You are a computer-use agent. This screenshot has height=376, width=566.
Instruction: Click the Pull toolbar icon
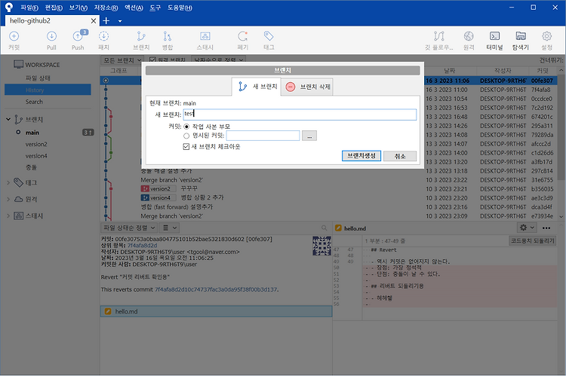[51, 37]
